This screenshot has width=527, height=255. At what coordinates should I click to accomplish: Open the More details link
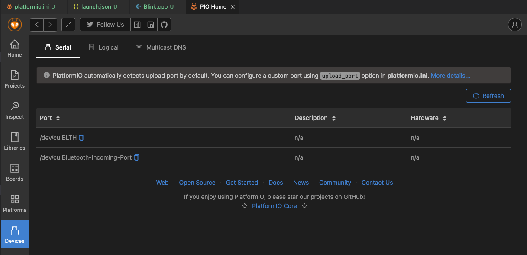(450, 76)
